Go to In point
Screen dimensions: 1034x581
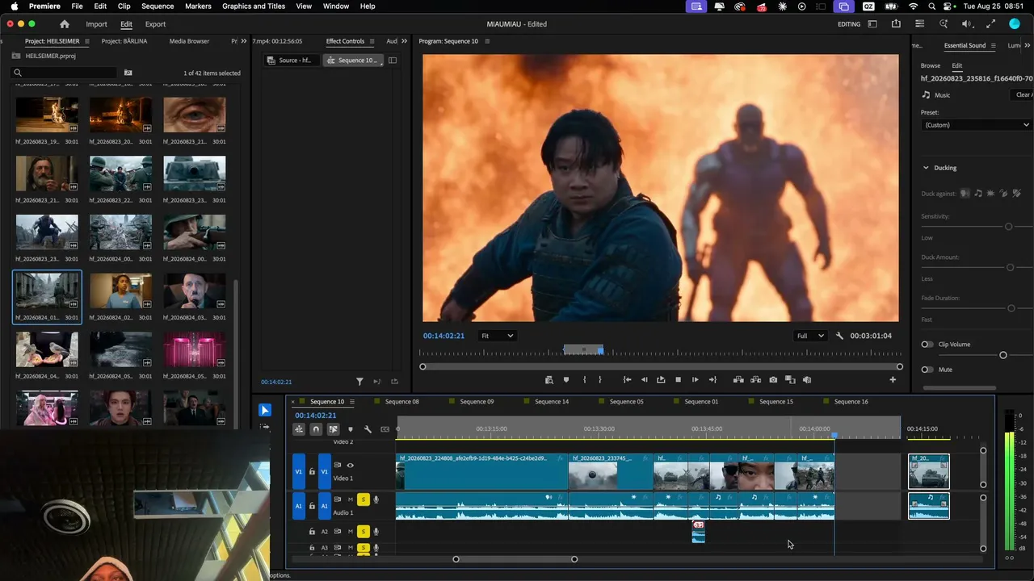coord(627,379)
